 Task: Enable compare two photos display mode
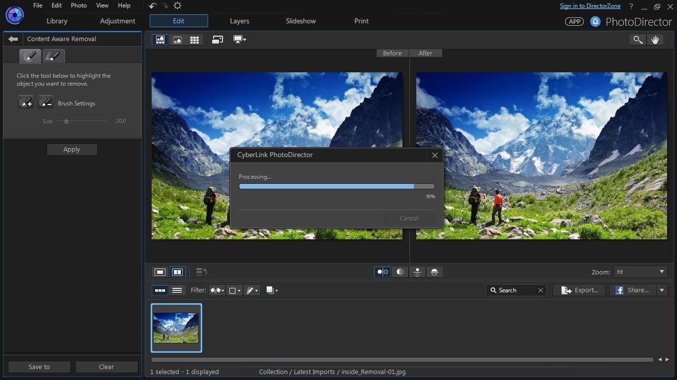click(177, 272)
